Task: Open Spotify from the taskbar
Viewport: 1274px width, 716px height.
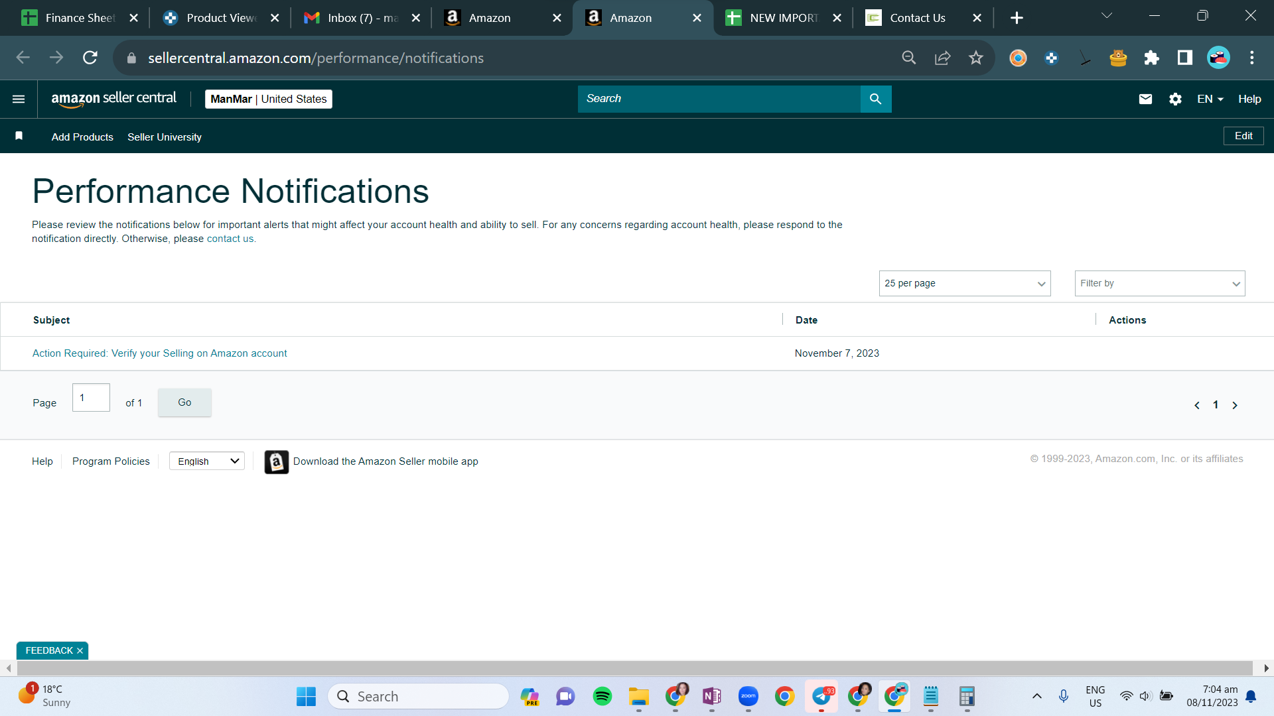Action: tap(602, 696)
